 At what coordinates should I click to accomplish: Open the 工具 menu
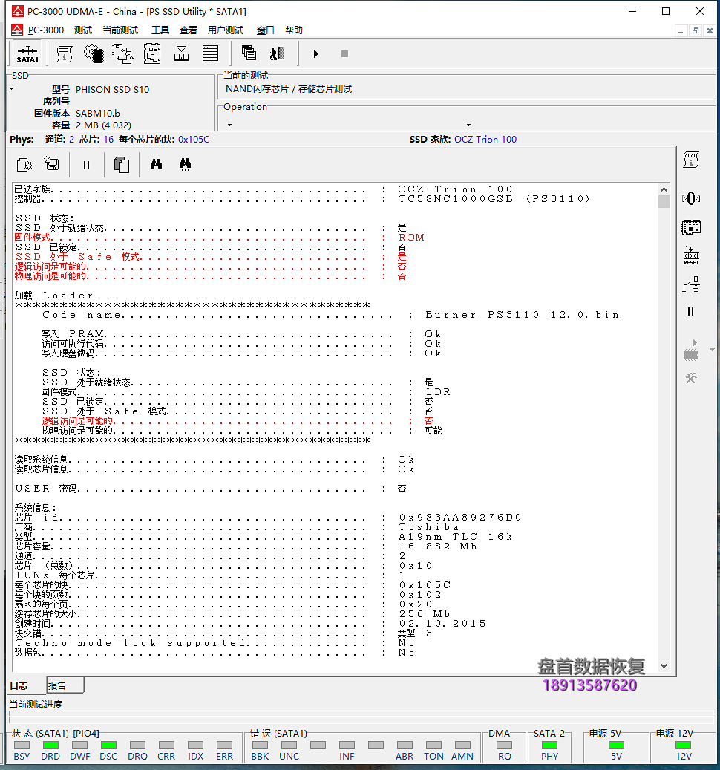click(160, 30)
